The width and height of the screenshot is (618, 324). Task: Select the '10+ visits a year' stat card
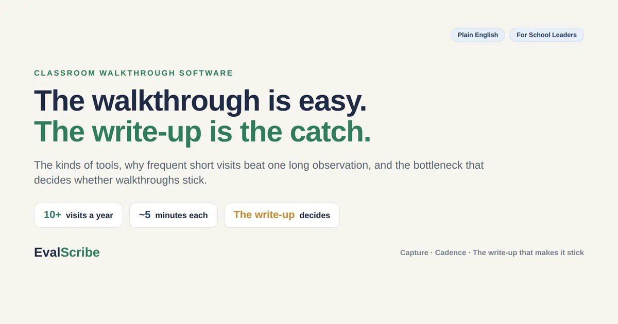[78, 215]
